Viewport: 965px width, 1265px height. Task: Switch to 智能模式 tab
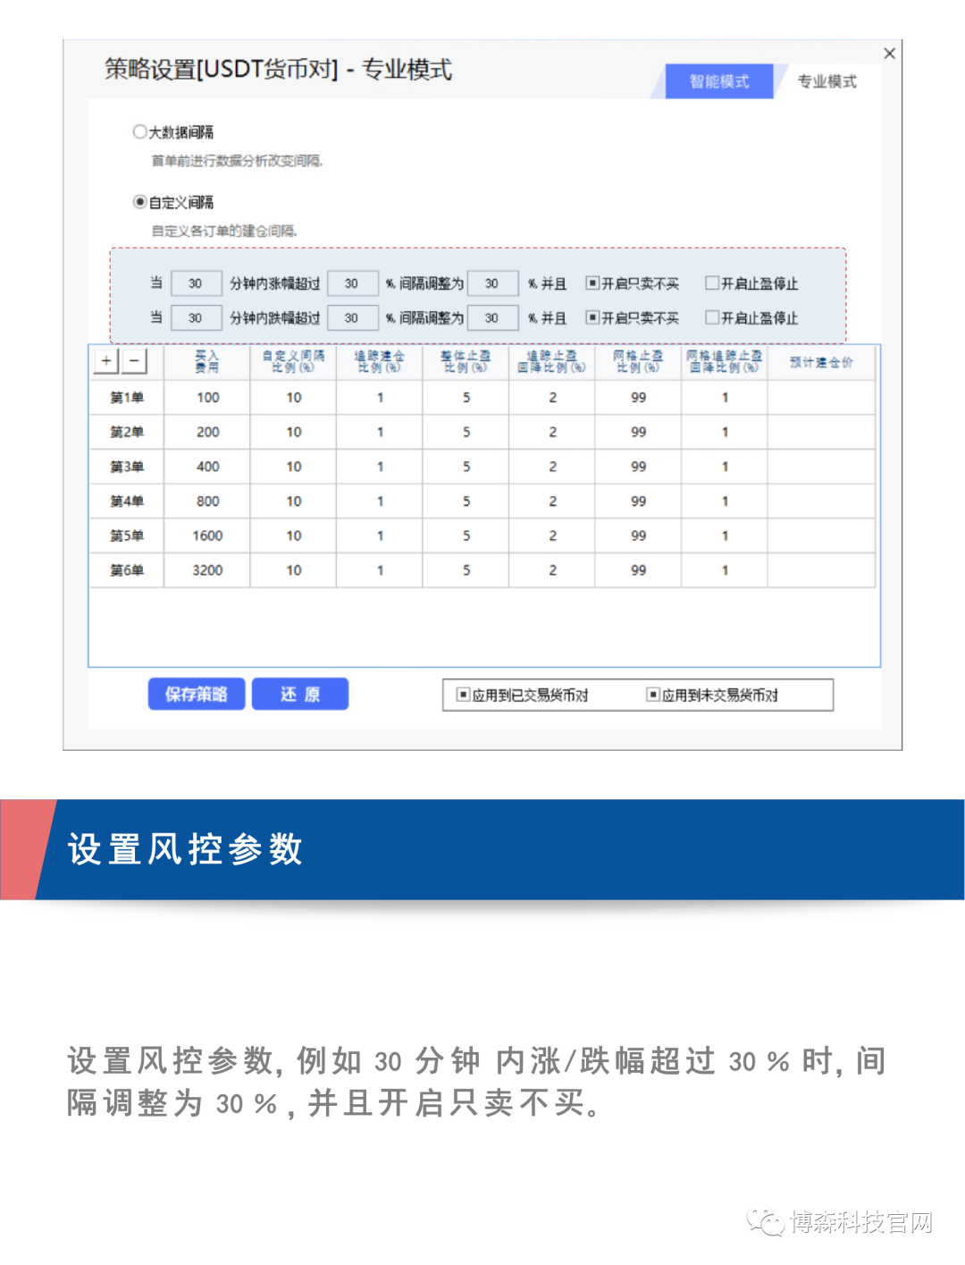(718, 81)
